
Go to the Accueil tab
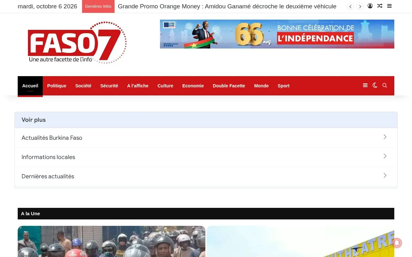pyautogui.click(x=30, y=86)
